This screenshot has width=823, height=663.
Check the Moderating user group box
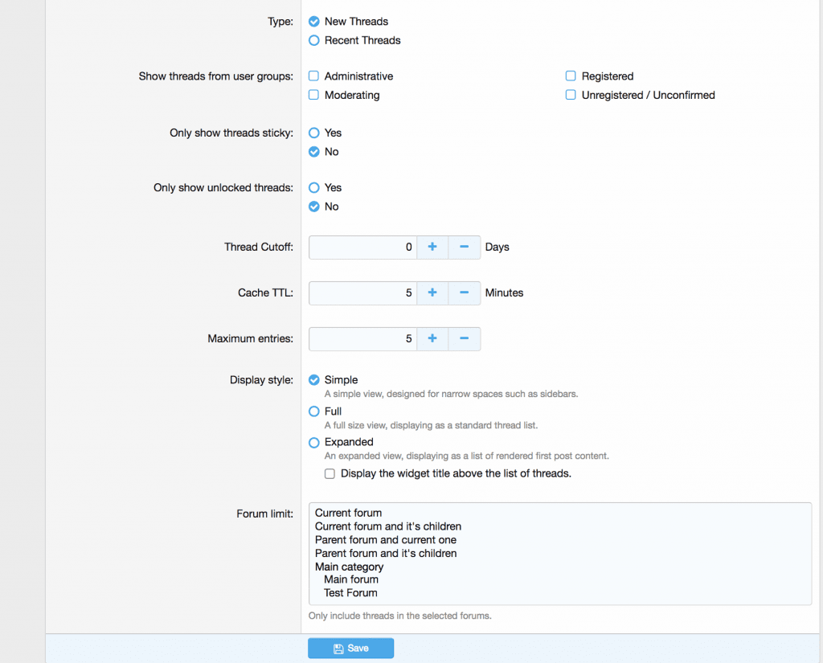coord(314,95)
